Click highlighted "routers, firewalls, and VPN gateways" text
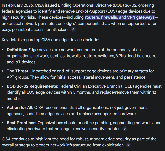 pyautogui.click(x=120, y=17)
